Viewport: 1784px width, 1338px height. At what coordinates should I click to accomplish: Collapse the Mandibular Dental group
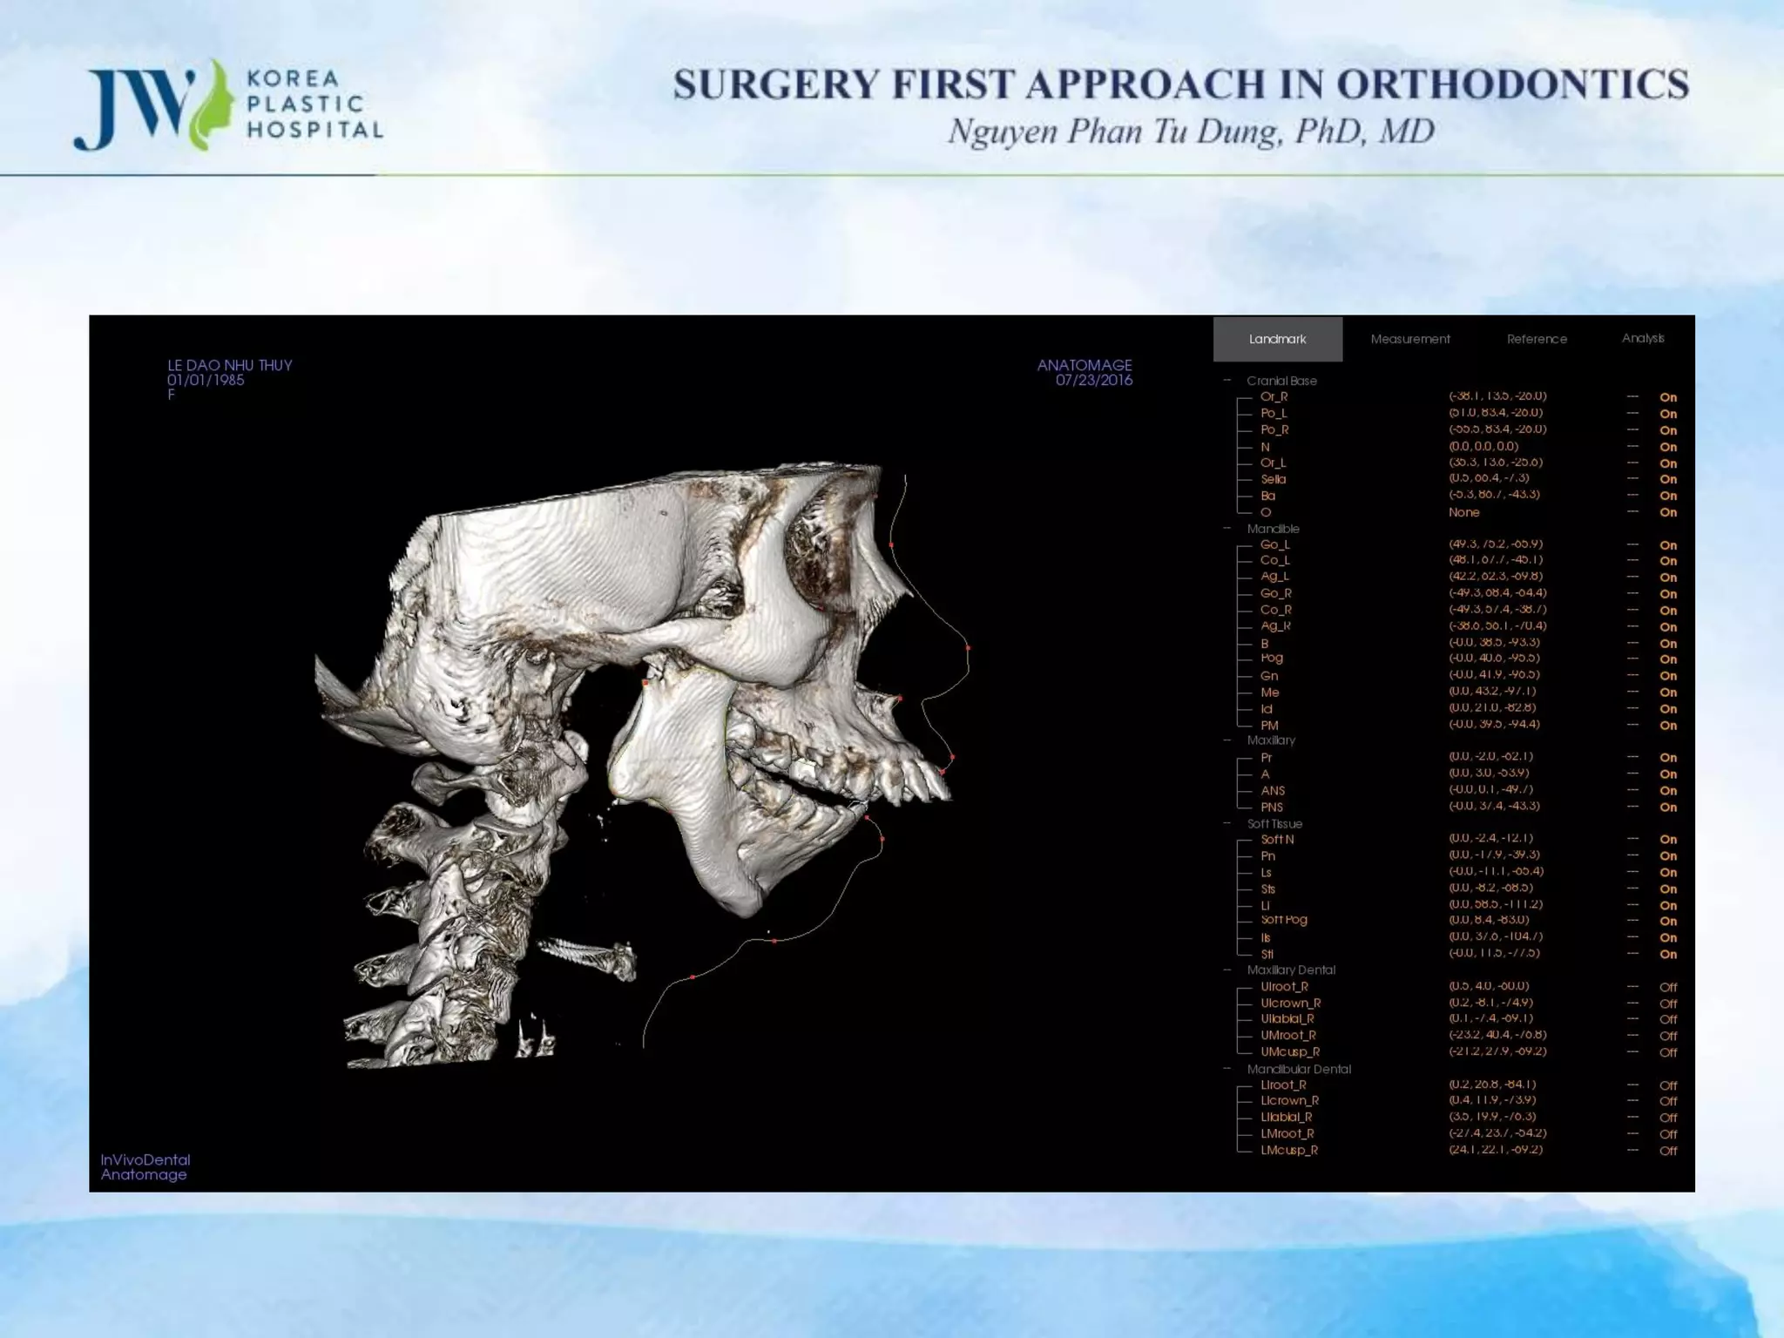coord(1227,1069)
